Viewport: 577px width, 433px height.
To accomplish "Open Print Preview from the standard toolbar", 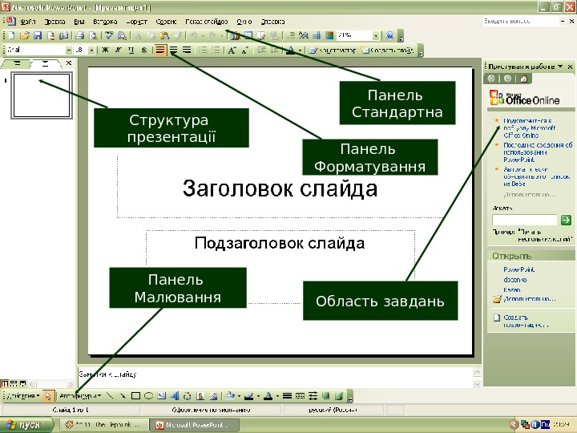I will tap(94, 35).
